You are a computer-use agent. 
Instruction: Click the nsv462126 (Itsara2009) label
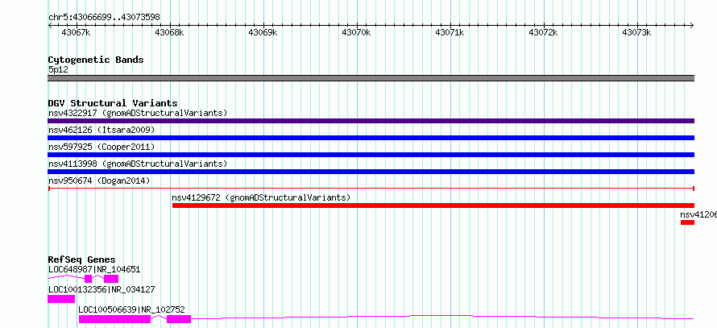point(102,130)
